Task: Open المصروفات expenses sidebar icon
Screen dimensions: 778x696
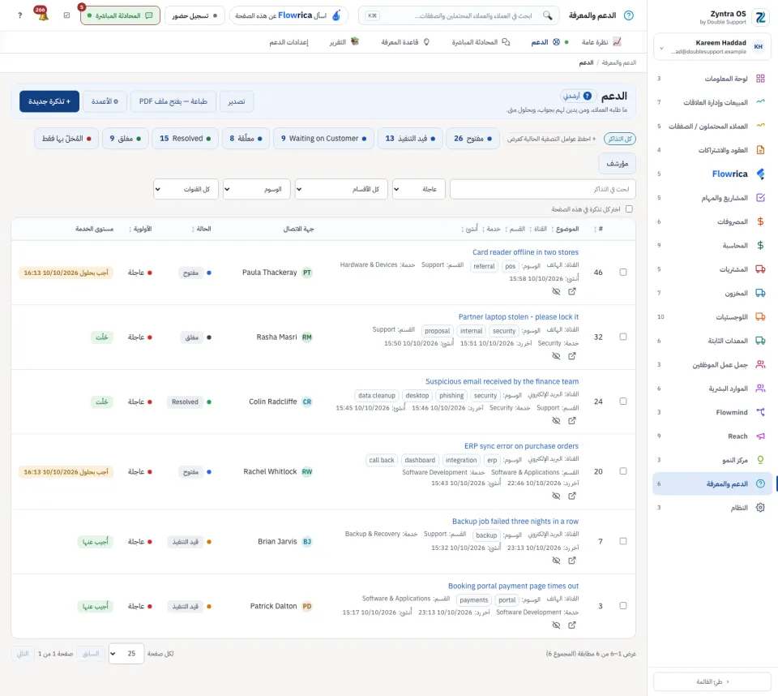Action: click(760, 221)
